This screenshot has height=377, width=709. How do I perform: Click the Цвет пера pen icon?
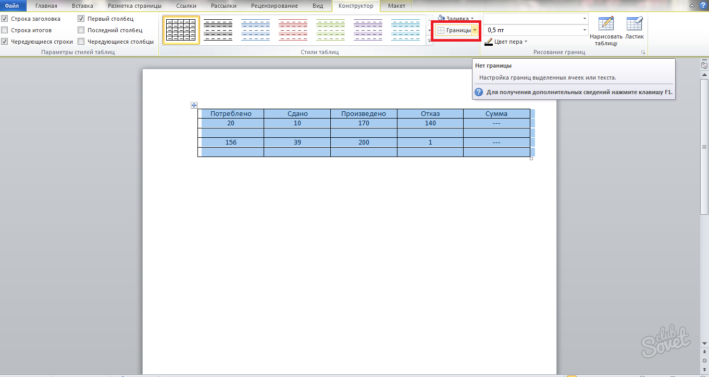(489, 42)
